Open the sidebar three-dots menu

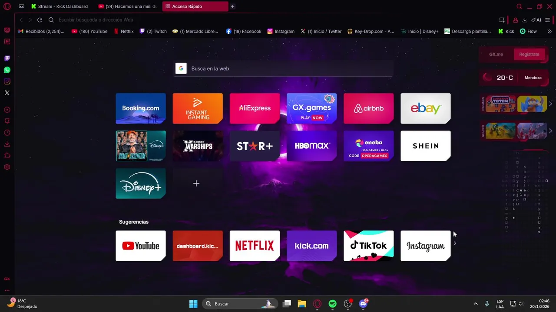7,290
